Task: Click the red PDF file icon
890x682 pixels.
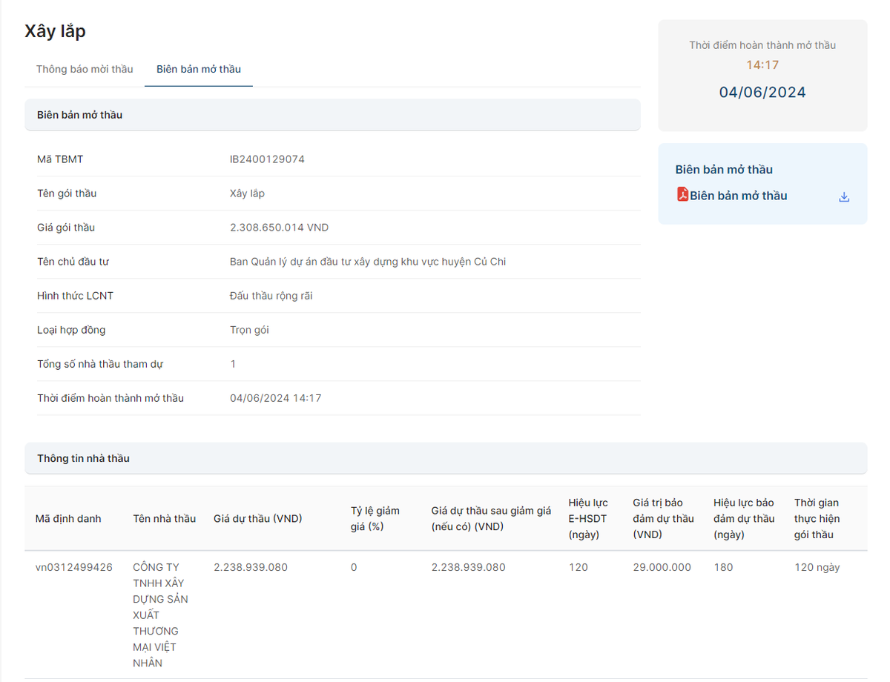Action: click(x=682, y=195)
